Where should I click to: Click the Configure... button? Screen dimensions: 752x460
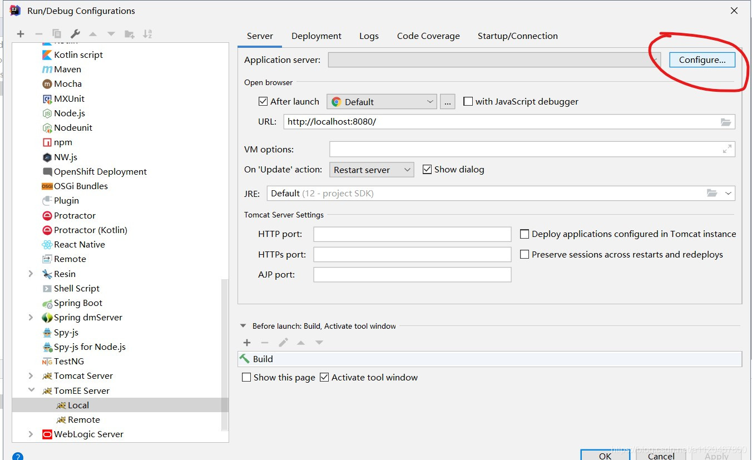point(702,60)
